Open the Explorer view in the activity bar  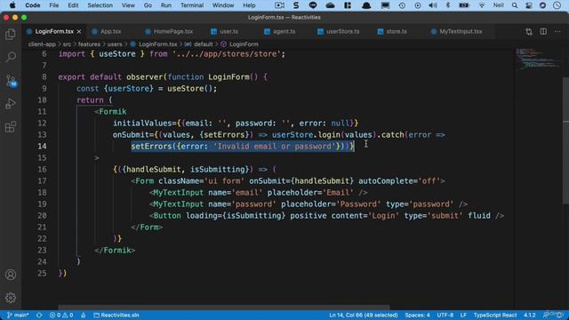[11, 35]
